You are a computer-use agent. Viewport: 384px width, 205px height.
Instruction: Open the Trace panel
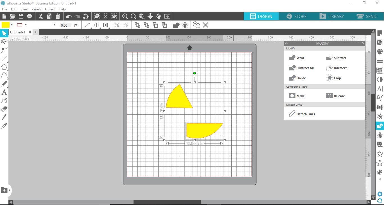coord(380,70)
